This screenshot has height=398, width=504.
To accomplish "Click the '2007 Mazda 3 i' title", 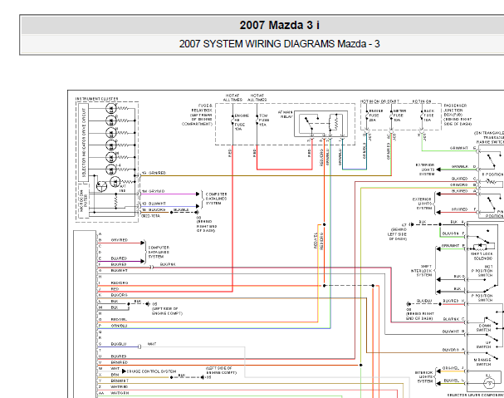I will click(x=279, y=25).
